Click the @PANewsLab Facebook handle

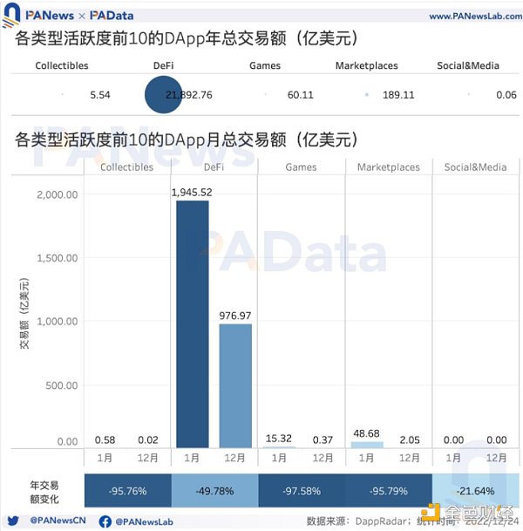click(144, 521)
